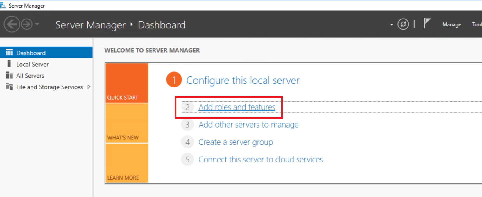Open the navigation history dropdown arrow
Screen dimensions: 482x197
[x=37, y=24]
